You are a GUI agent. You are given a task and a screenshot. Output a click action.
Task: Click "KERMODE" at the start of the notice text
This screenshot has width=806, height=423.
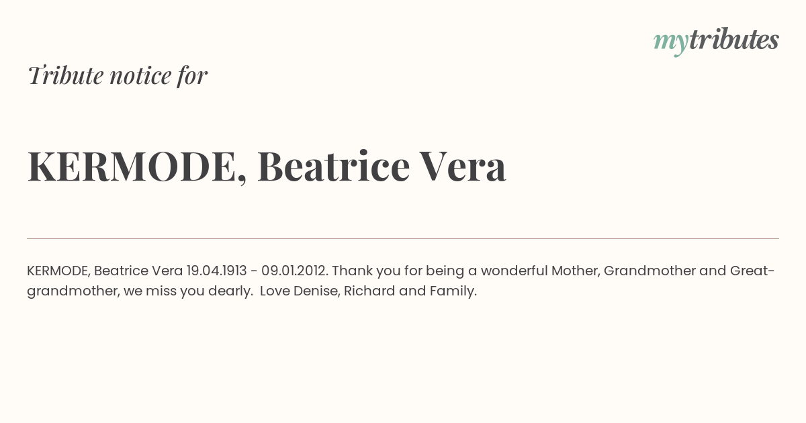pyautogui.click(x=58, y=271)
